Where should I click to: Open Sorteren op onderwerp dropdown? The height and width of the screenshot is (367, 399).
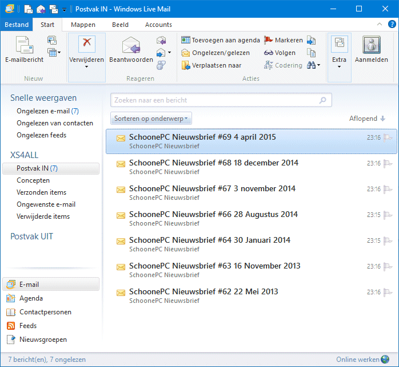[151, 119]
